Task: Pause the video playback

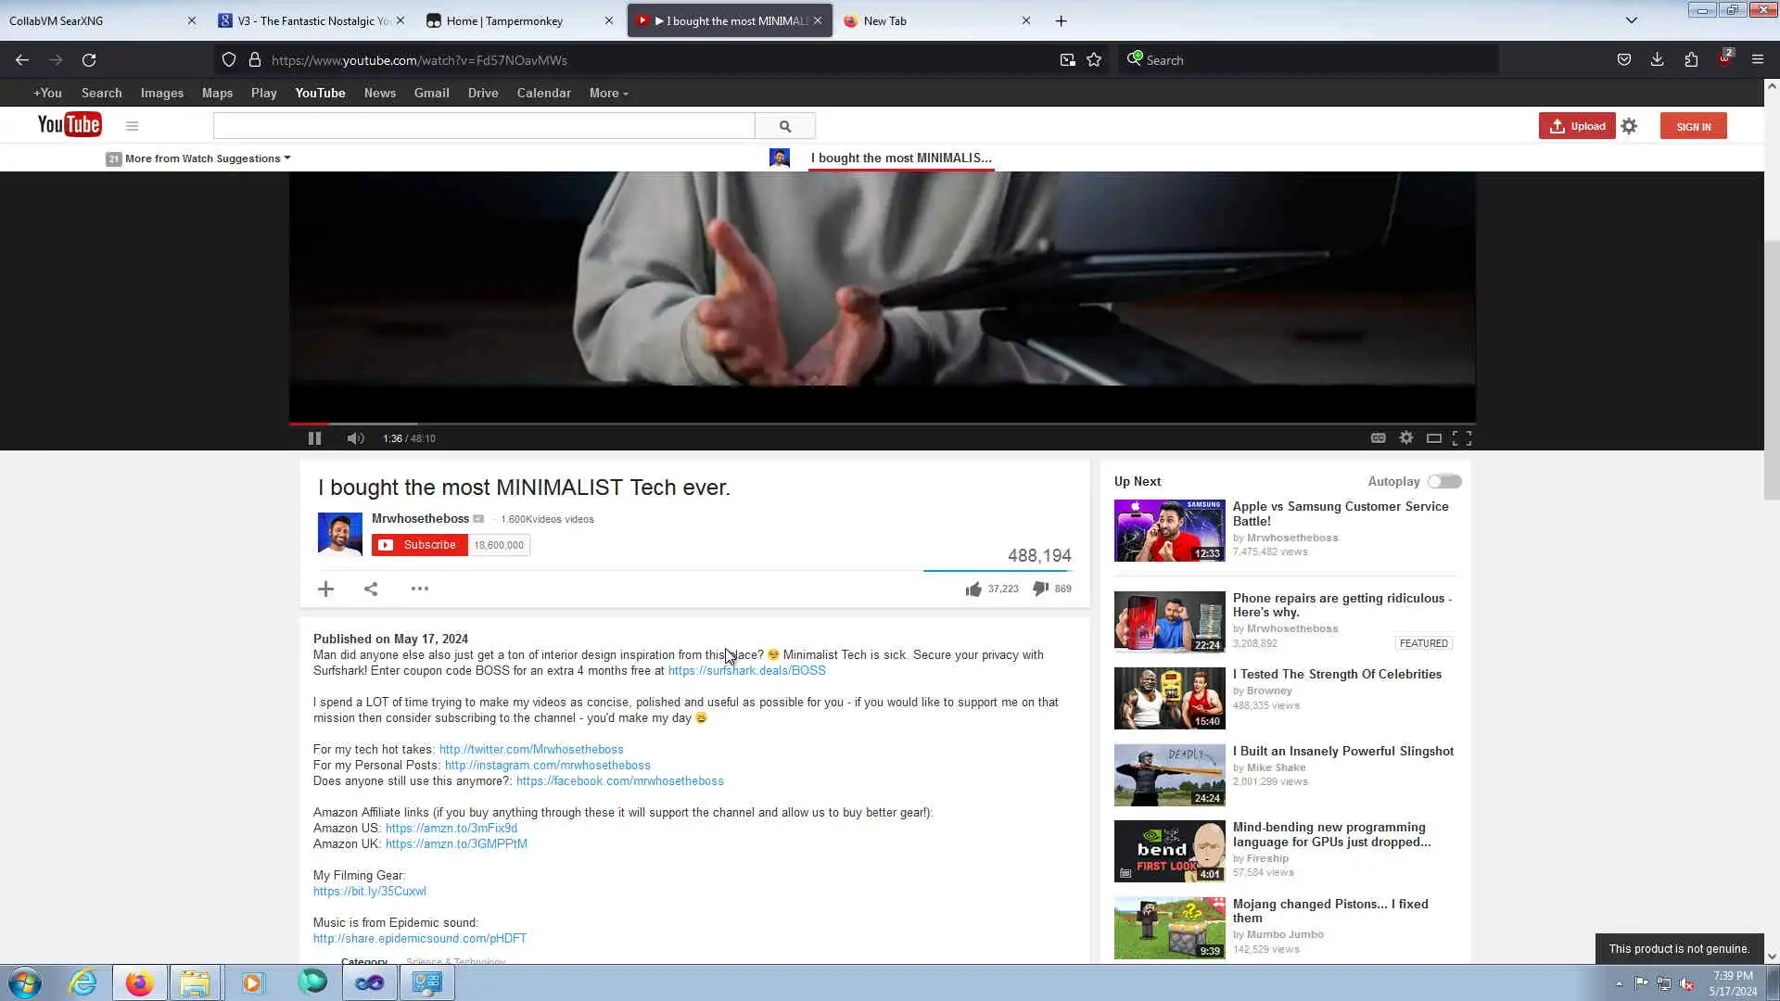Action: (314, 438)
